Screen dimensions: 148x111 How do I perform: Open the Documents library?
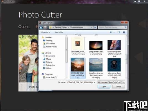point(50,56)
